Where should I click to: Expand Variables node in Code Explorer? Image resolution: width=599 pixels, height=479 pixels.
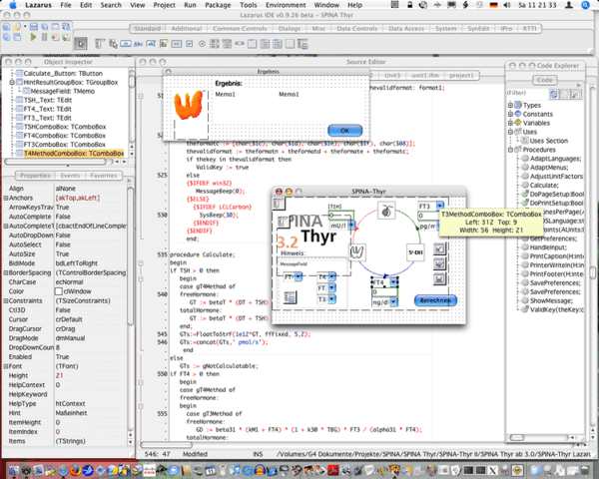pyautogui.click(x=510, y=123)
